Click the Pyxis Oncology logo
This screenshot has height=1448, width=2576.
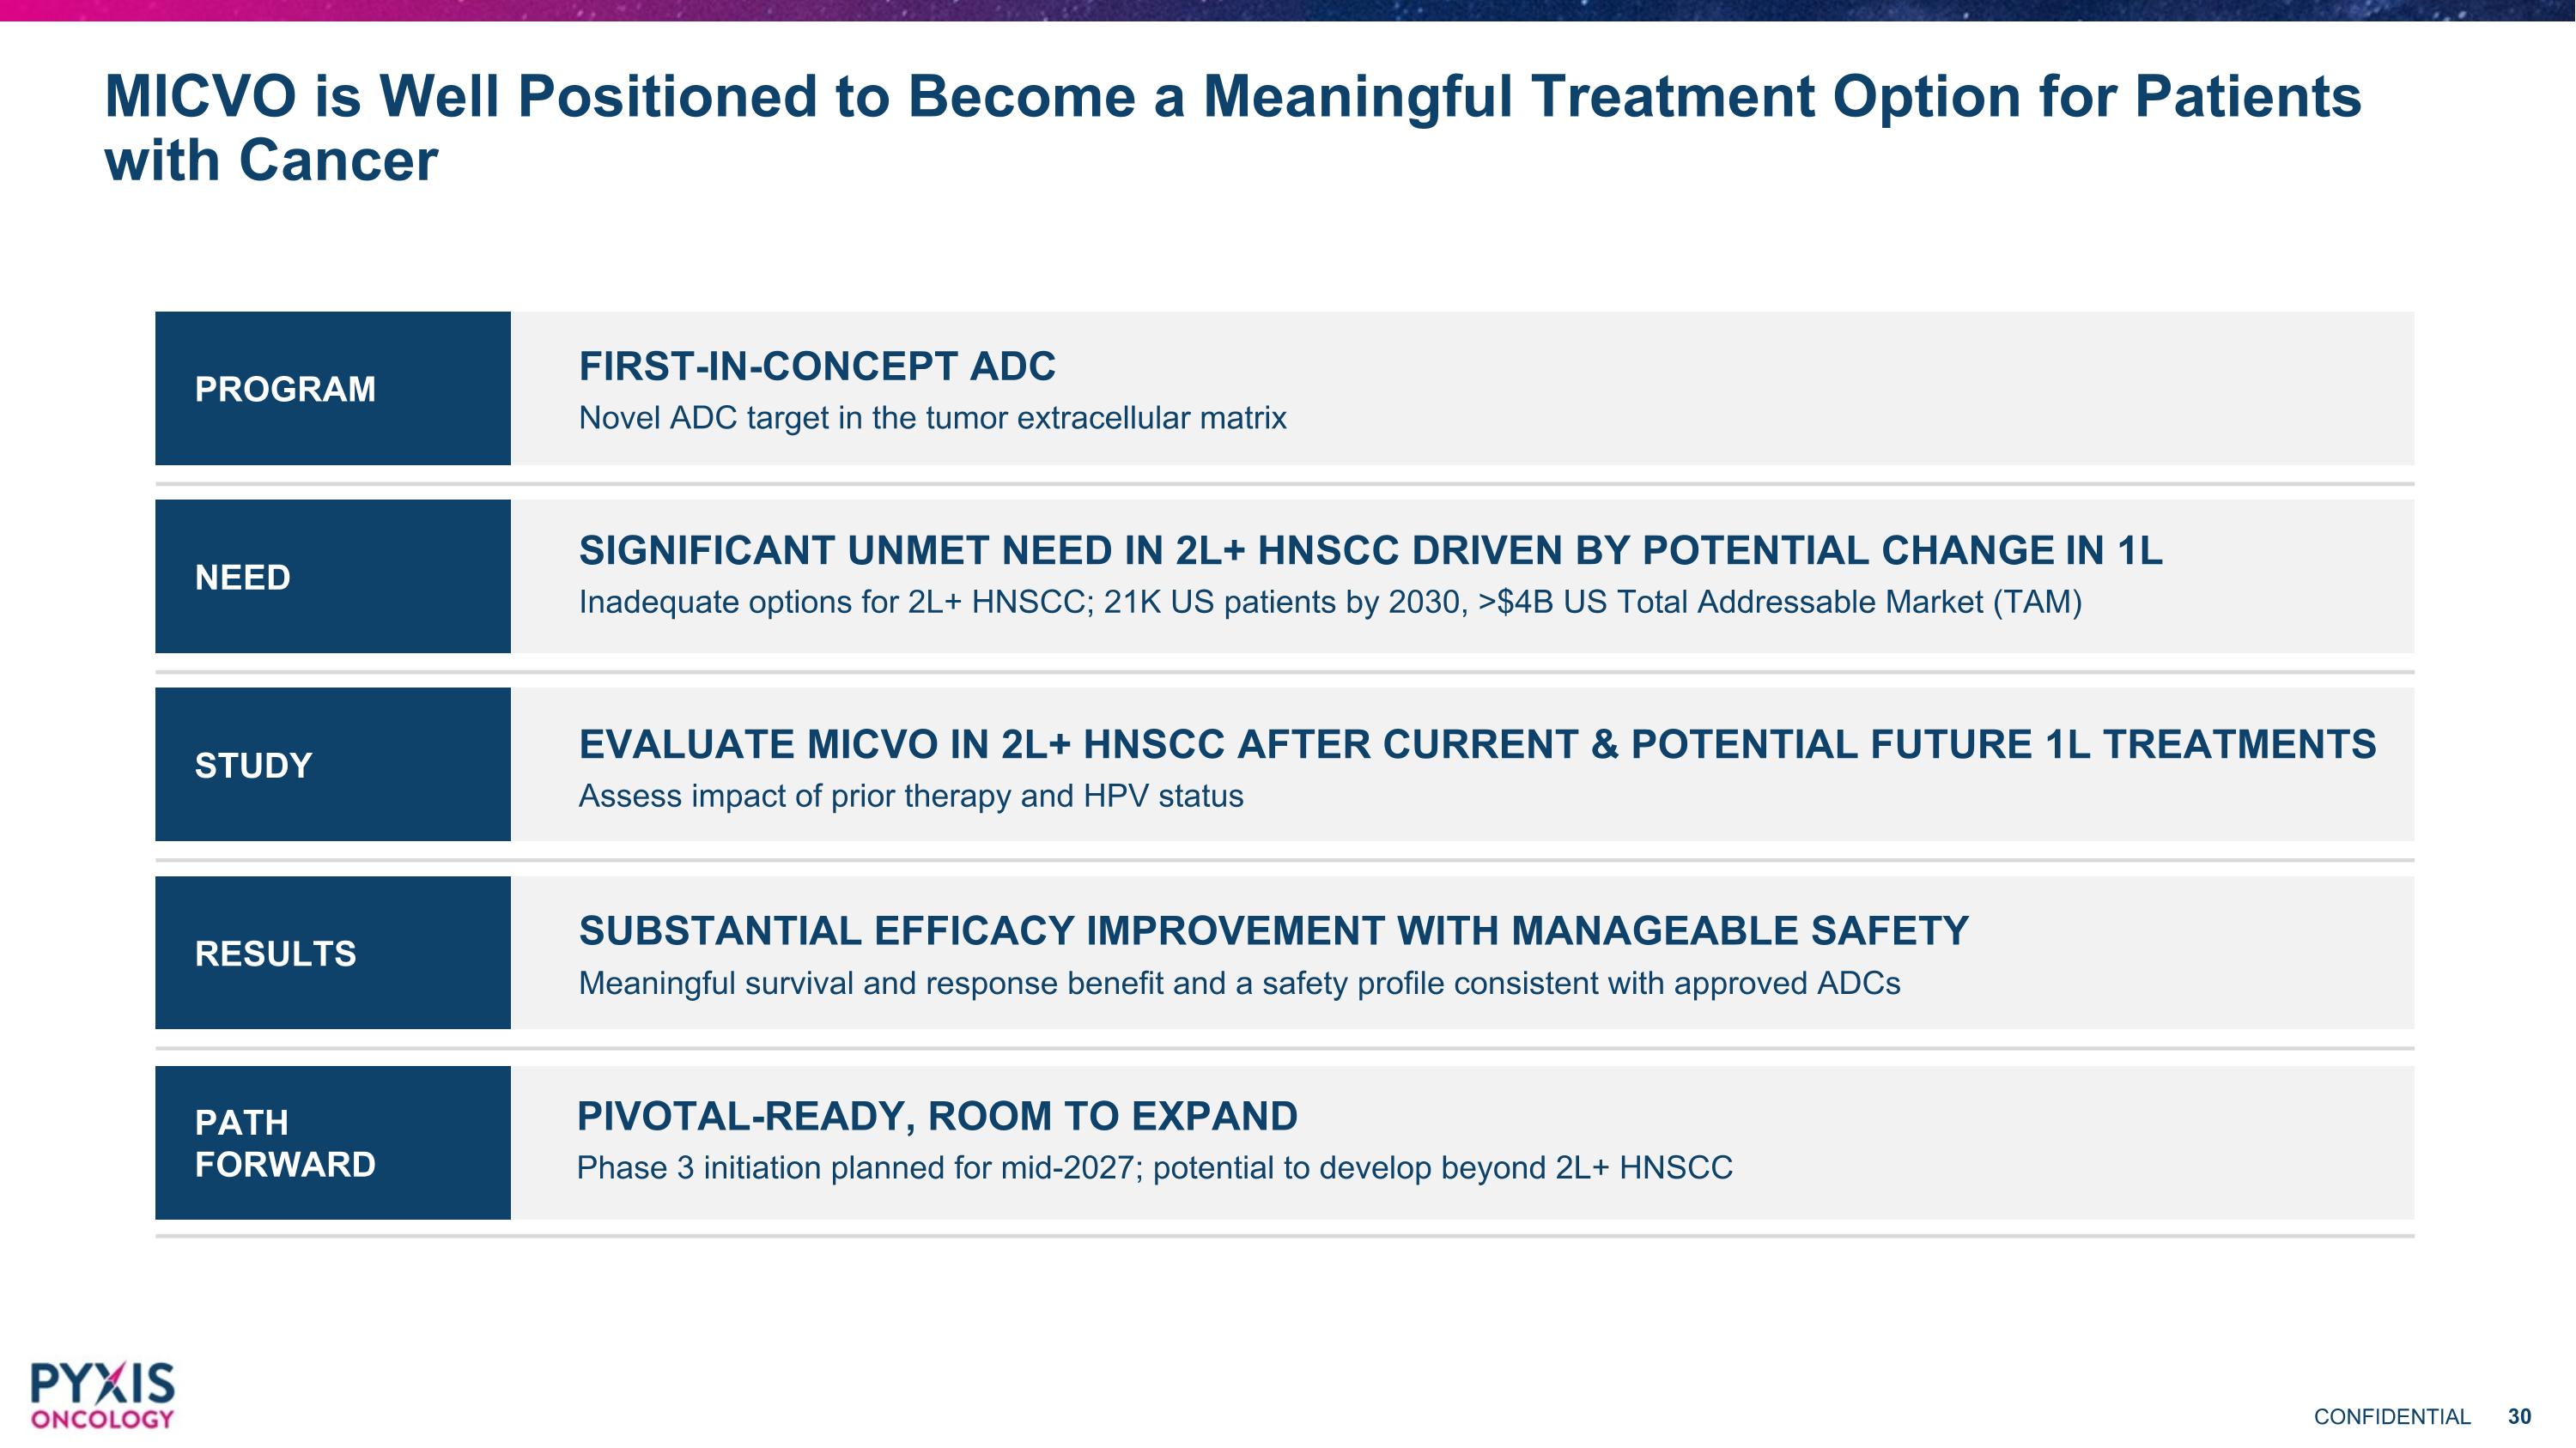pyautogui.click(x=102, y=1395)
